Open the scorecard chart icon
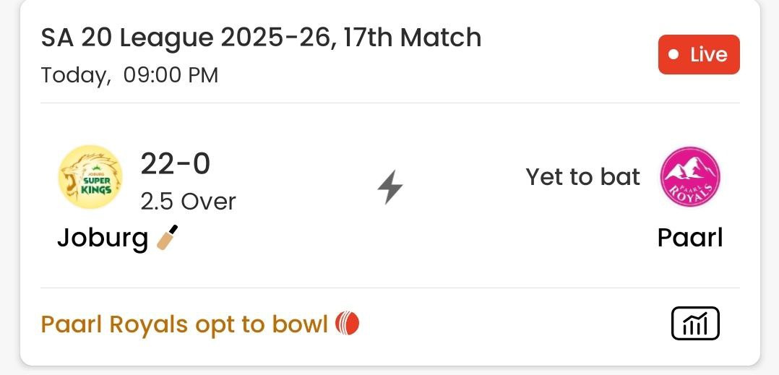779x375 pixels. click(x=695, y=323)
